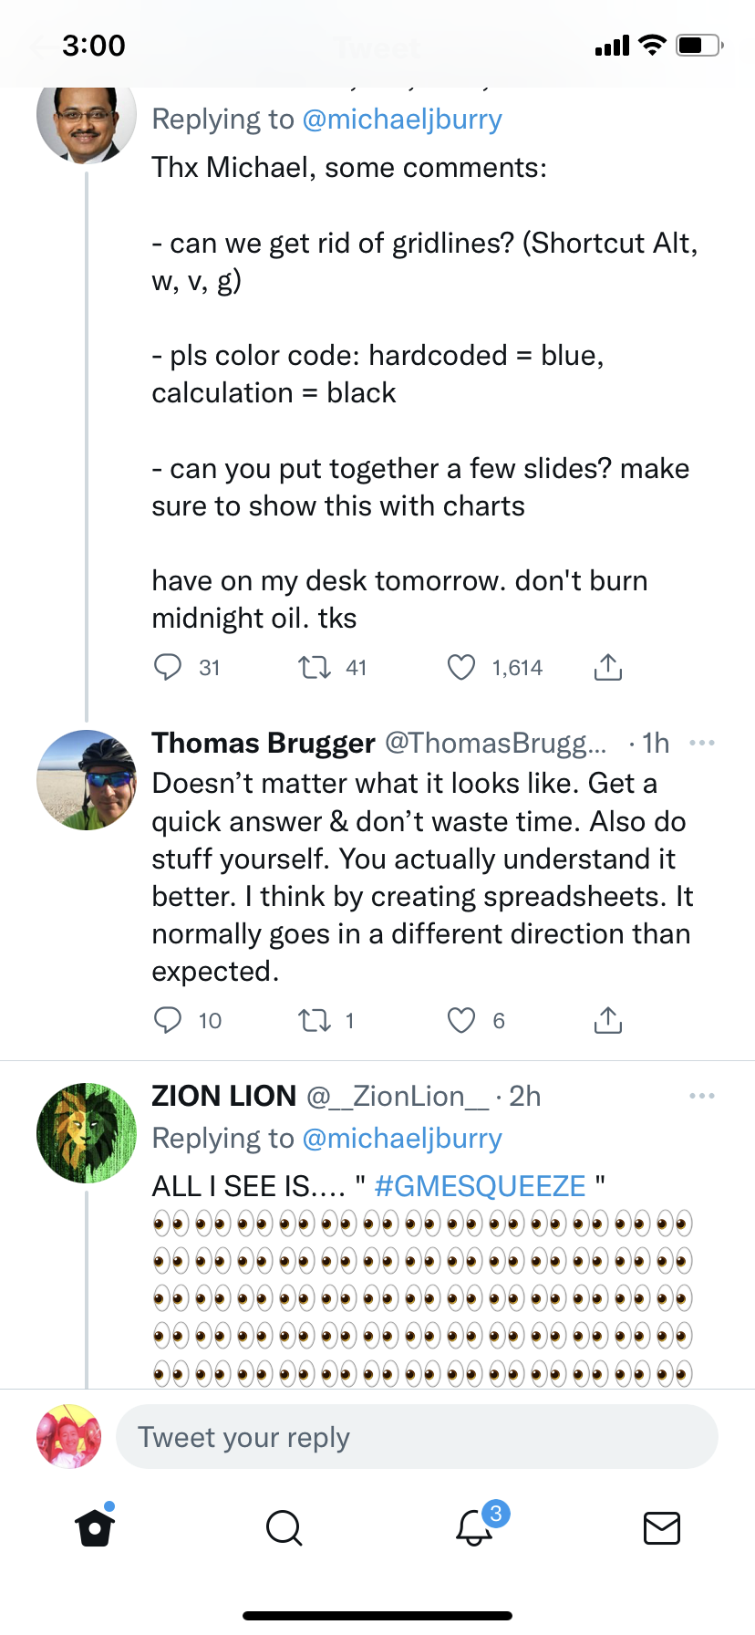Tap the Thomas Brugger display name
This screenshot has height=1635, width=755.
coord(264,743)
